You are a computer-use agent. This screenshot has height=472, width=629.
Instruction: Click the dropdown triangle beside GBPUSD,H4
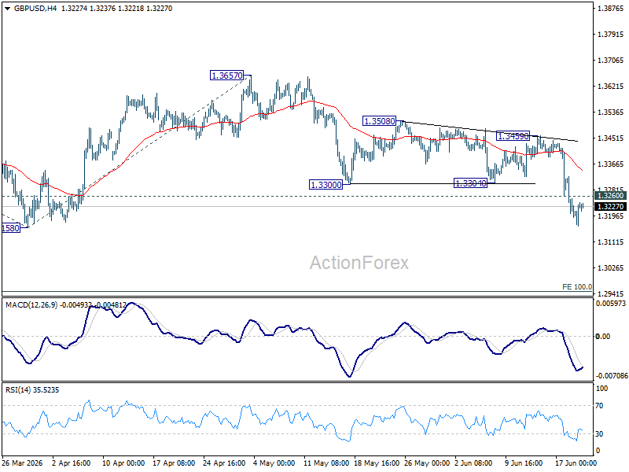coord(7,9)
